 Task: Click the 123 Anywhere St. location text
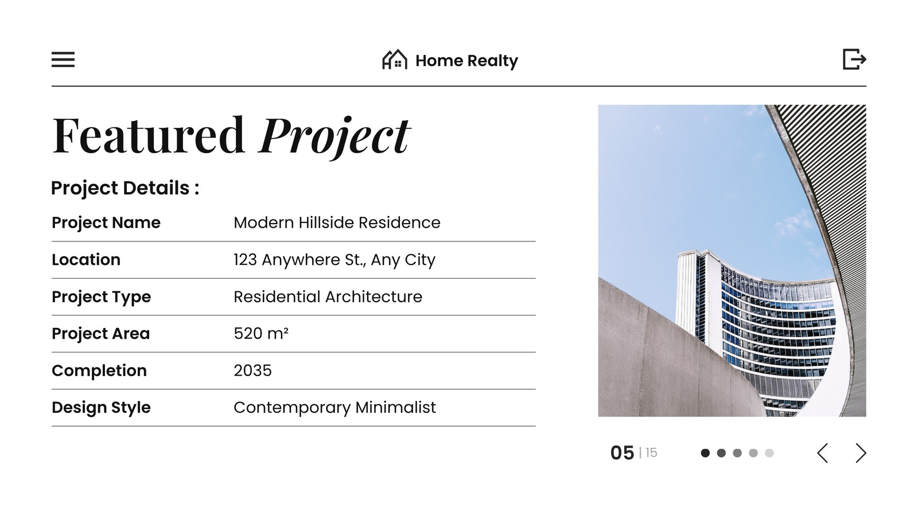(x=334, y=260)
